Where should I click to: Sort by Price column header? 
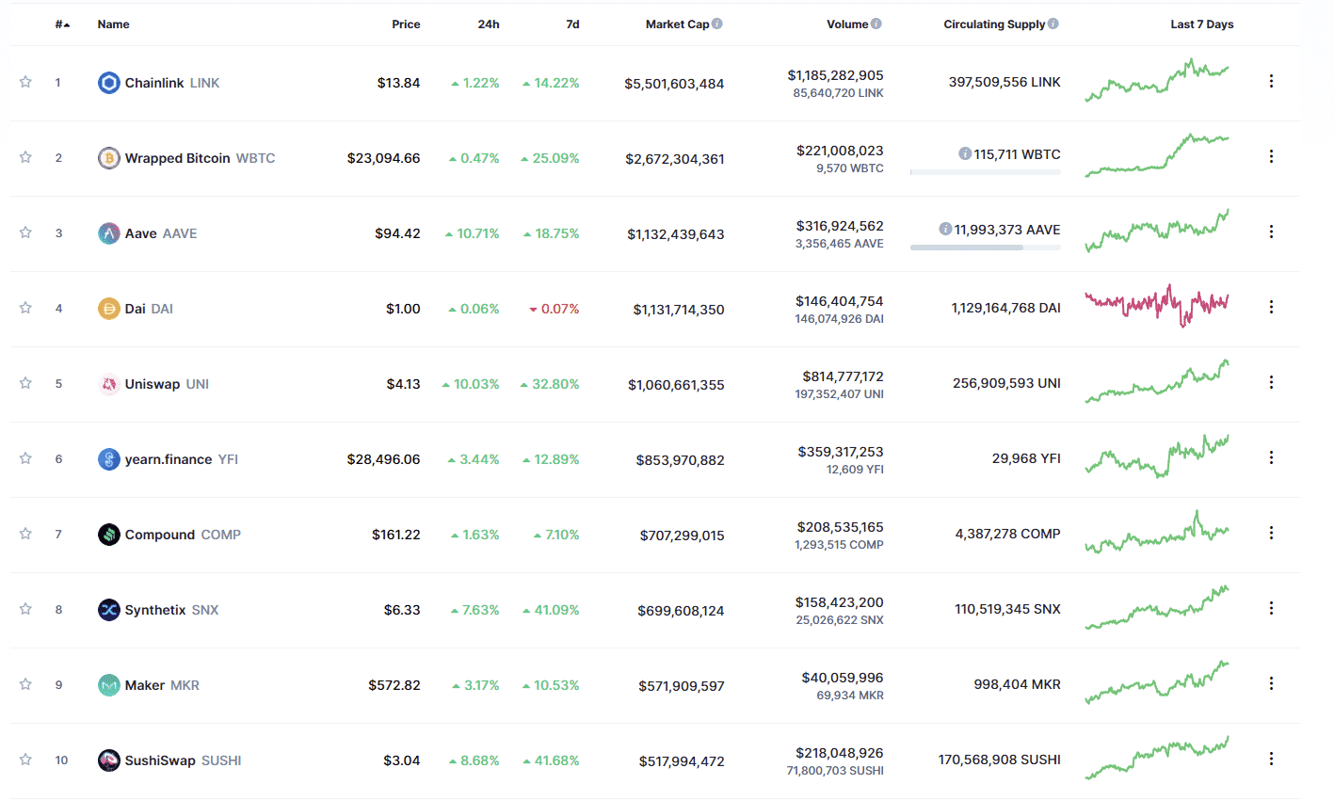coord(406,24)
